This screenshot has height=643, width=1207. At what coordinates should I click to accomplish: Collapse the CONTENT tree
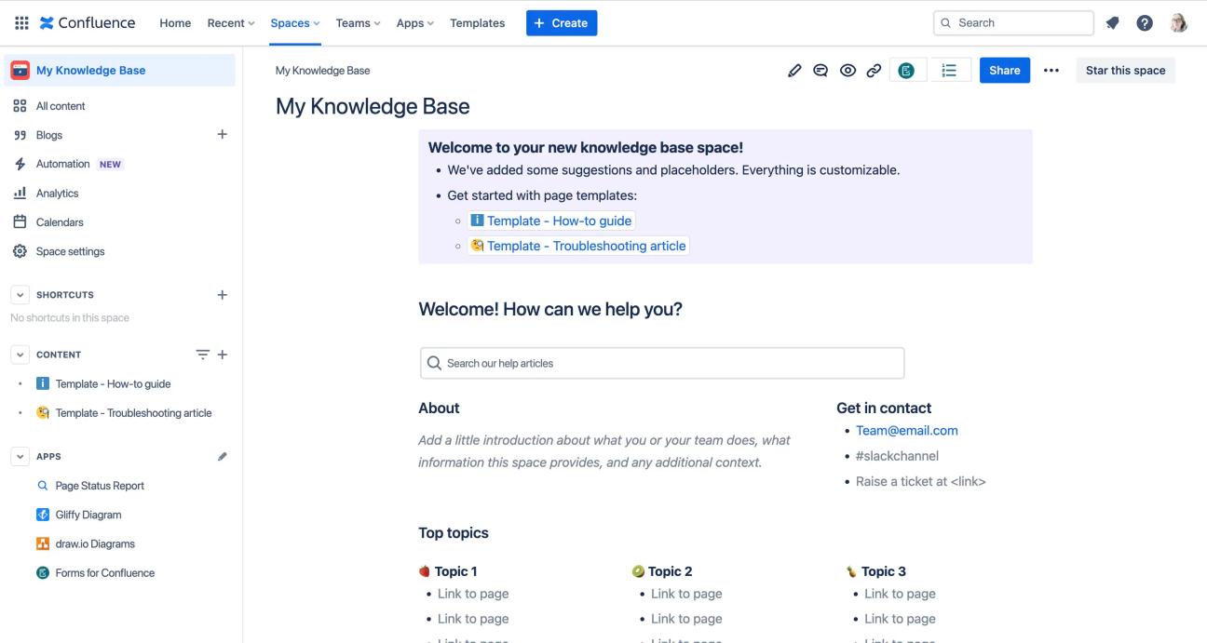pyautogui.click(x=20, y=354)
